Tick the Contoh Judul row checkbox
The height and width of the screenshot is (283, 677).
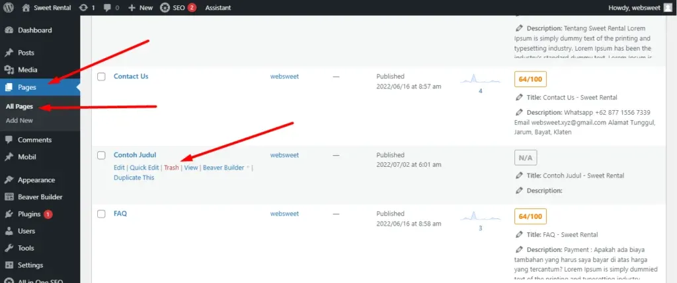(101, 155)
